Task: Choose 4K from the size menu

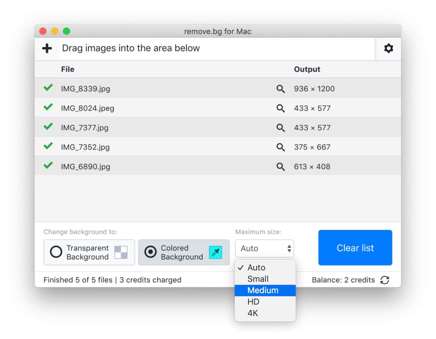Action: point(265,313)
